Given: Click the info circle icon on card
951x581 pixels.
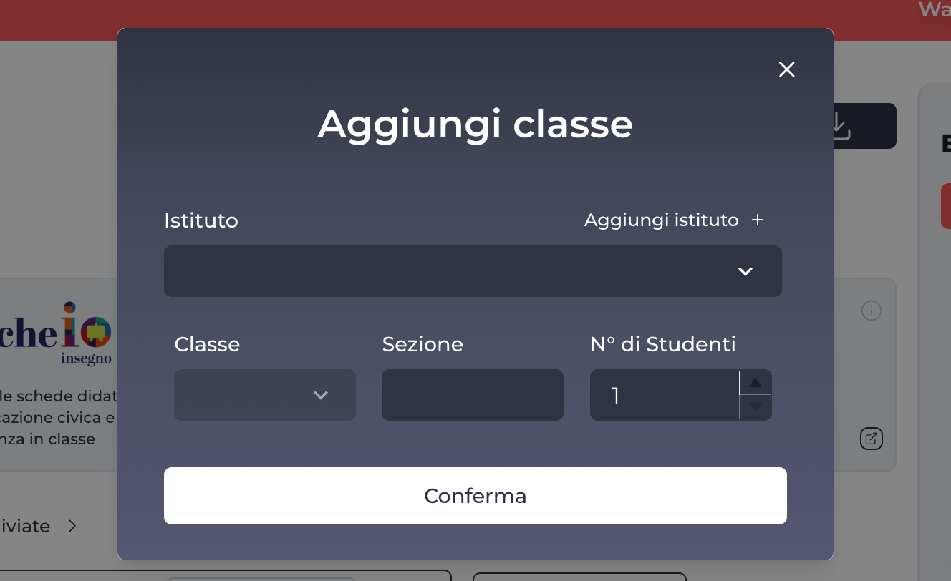Looking at the screenshot, I should tap(871, 311).
